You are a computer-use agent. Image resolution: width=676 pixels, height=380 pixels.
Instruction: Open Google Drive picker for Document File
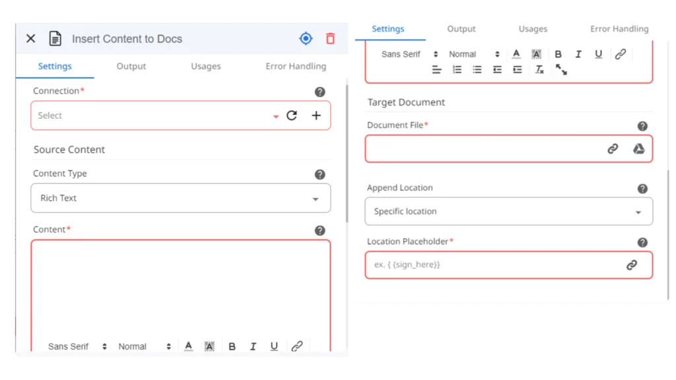pos(638,148)
